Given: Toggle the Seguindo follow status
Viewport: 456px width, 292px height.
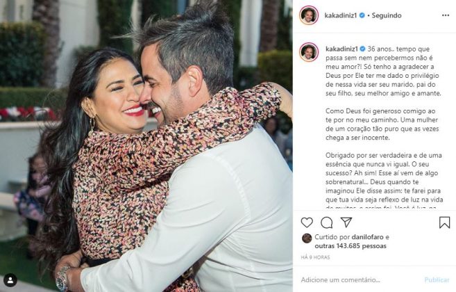Looking at the screenshot, I should [387, 15].
